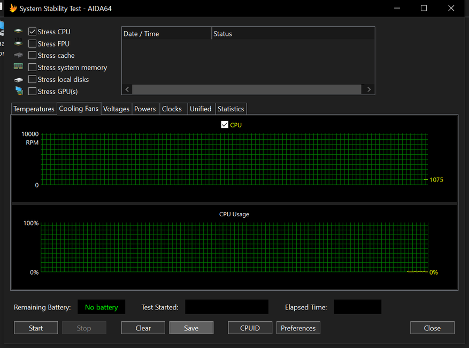The height and width of the screenshot is (348, 469).
Task: Open Preferences dialog
Action: pos(298,328)
